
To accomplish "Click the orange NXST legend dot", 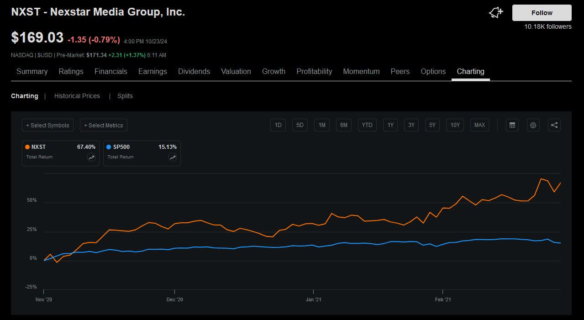I will point(27,147).
